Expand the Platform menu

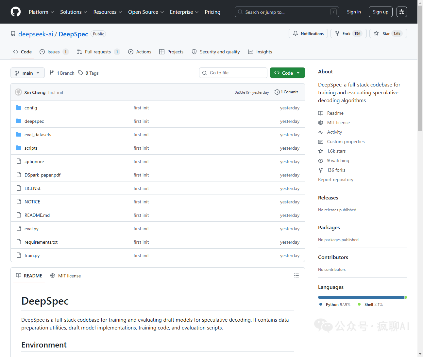coord(42,12)
